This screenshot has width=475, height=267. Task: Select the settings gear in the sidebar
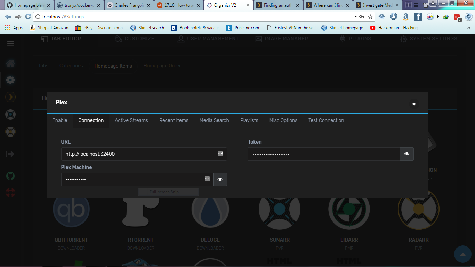coord(10,80)
